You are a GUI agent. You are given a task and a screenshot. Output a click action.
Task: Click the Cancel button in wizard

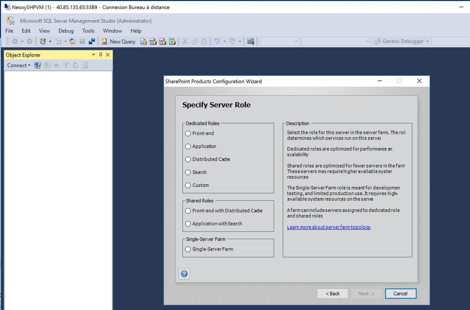(x=400, y=294)
